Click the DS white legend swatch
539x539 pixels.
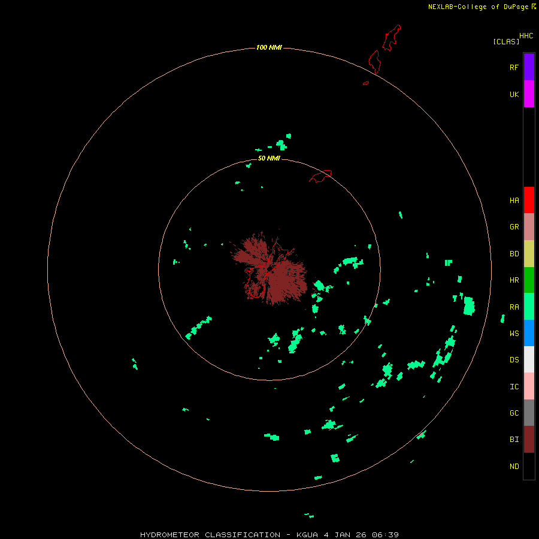tap(529, 359)
